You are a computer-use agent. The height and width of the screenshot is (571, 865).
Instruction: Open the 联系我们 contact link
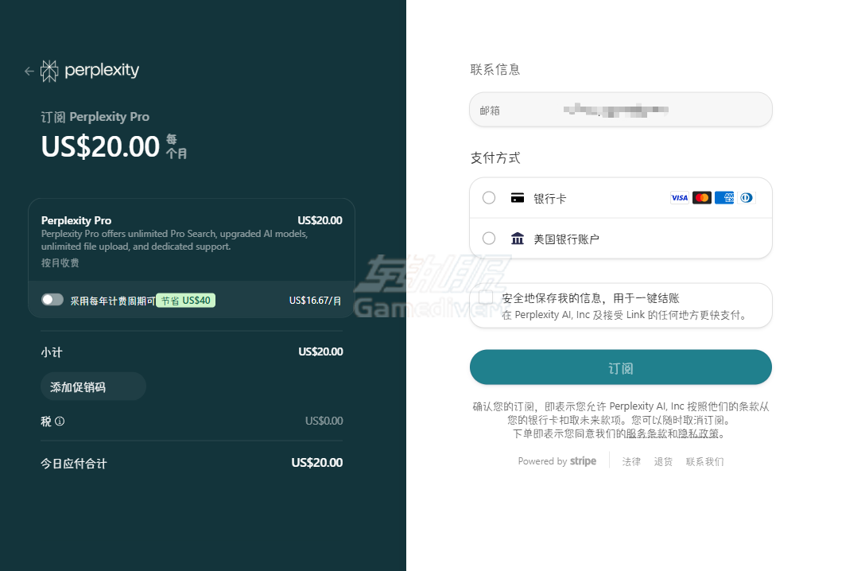[704, 461]
